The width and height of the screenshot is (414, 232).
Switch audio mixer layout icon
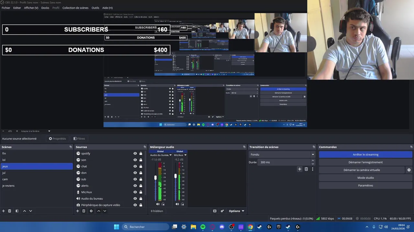[x=215, y=211]
